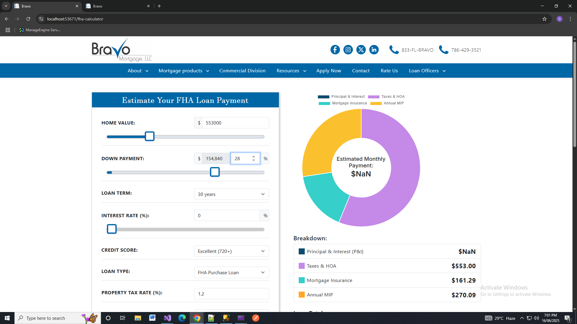Expand the Loan Officers menu

tap(427, 71)
